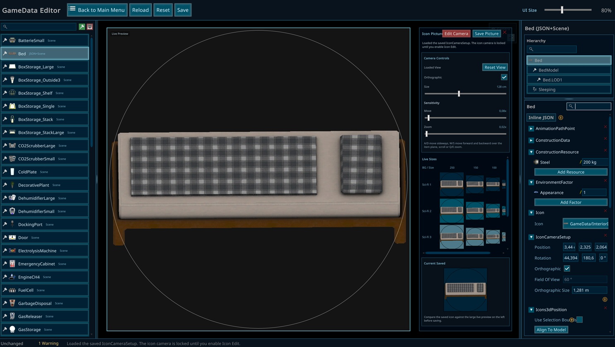Viewport: 615px width, 347px height.
Task: Select the Sleeping node in Hierarchy
Action: [547, 89]
